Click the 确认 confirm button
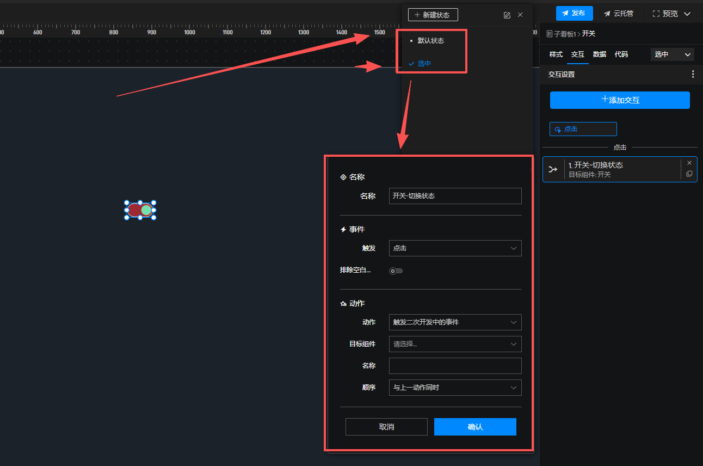Image resolution: width=703 pixels, height=466 pixels. click(474, 427)
